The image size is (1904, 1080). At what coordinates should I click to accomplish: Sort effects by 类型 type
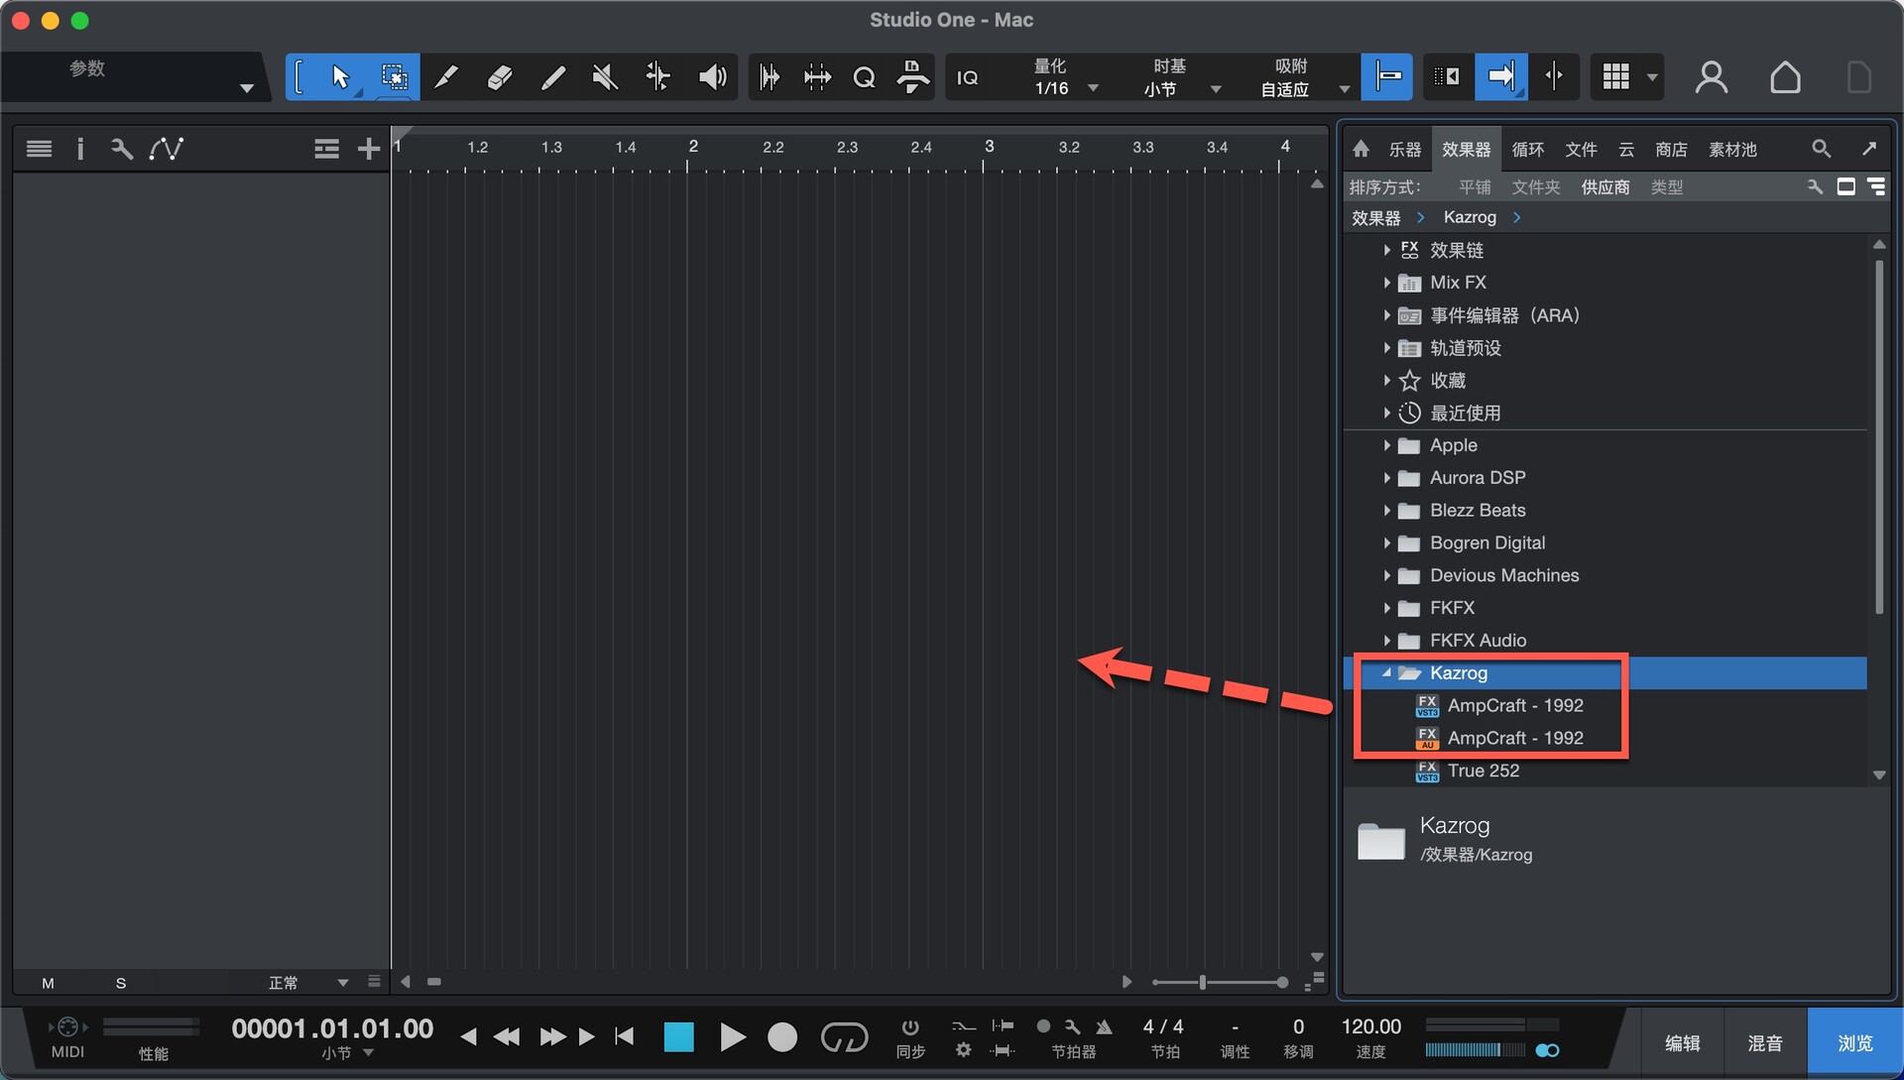tap(1666, 186)
